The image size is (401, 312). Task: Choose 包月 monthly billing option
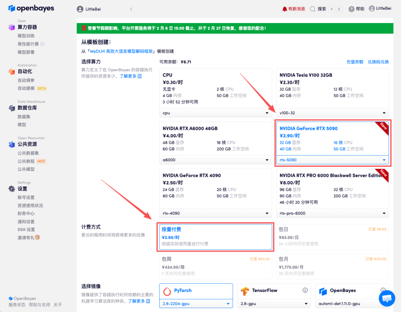pos(332,266)
